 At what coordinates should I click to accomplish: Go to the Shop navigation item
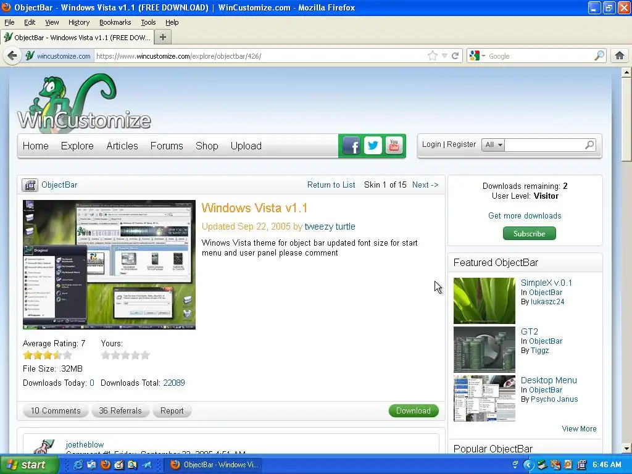click(x=207, y=146)
